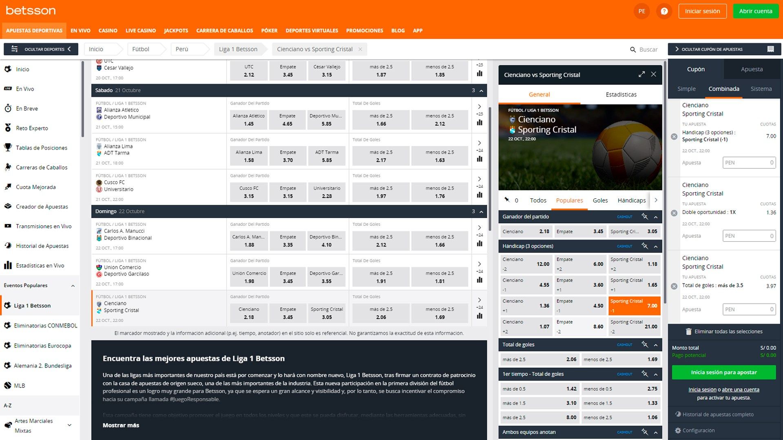The width and height of the screenshot is (783, 440).
Task: Click the delete icon to eliminate all selections
Action: coord(689,332)
